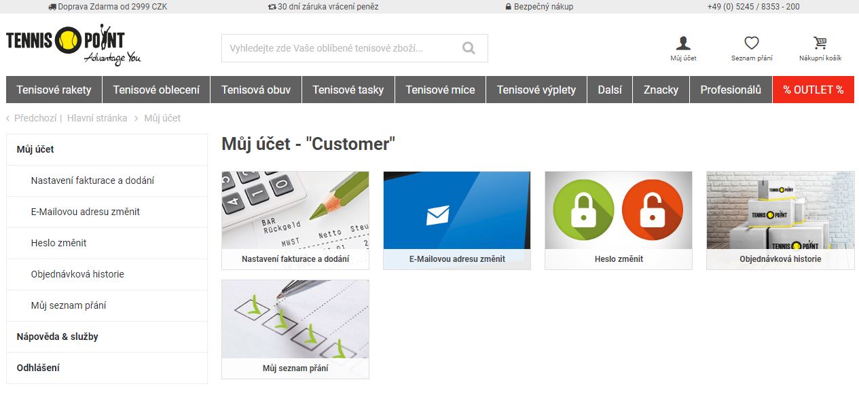Click the Bezpečný nákup text
The height and width of the screenshot is (401, 859).
543,7
